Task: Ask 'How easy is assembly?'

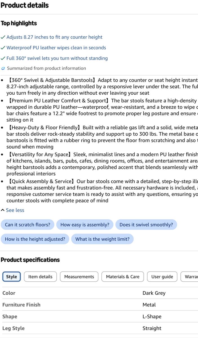Action: [x=85, y=224]
